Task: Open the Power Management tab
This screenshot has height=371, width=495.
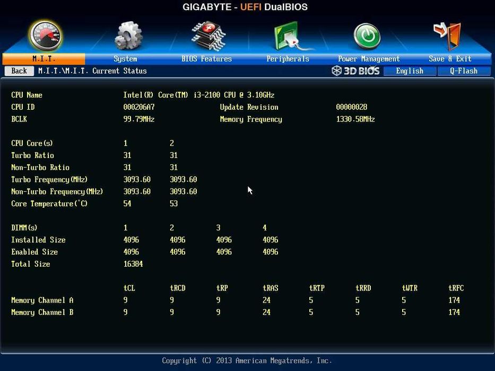Action: pos(369,59)
